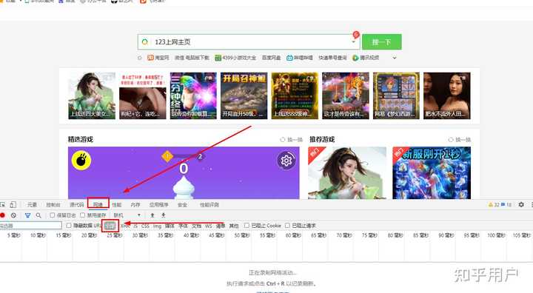This screenshot has width=533, height=293.
Task: Open the 性能评测 DevTools tab
Action: point(209,205)
